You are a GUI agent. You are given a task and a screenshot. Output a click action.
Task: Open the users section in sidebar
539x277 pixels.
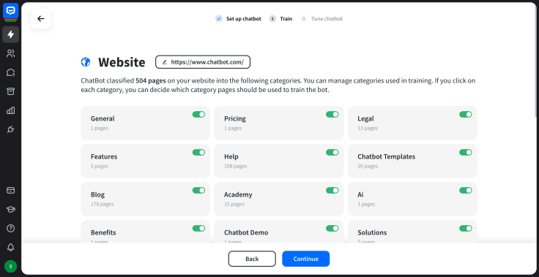pyautogui.click(x=11, y=53)
